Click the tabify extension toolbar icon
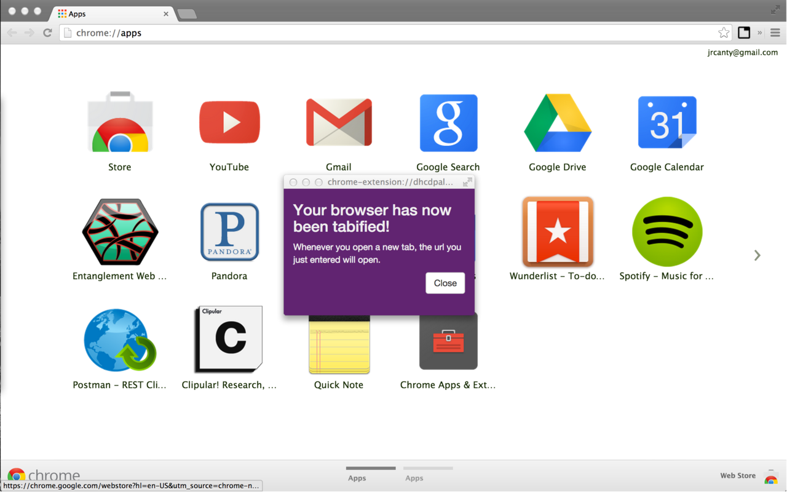This screenshot has height=492, width=787. (x=744, y=33)
